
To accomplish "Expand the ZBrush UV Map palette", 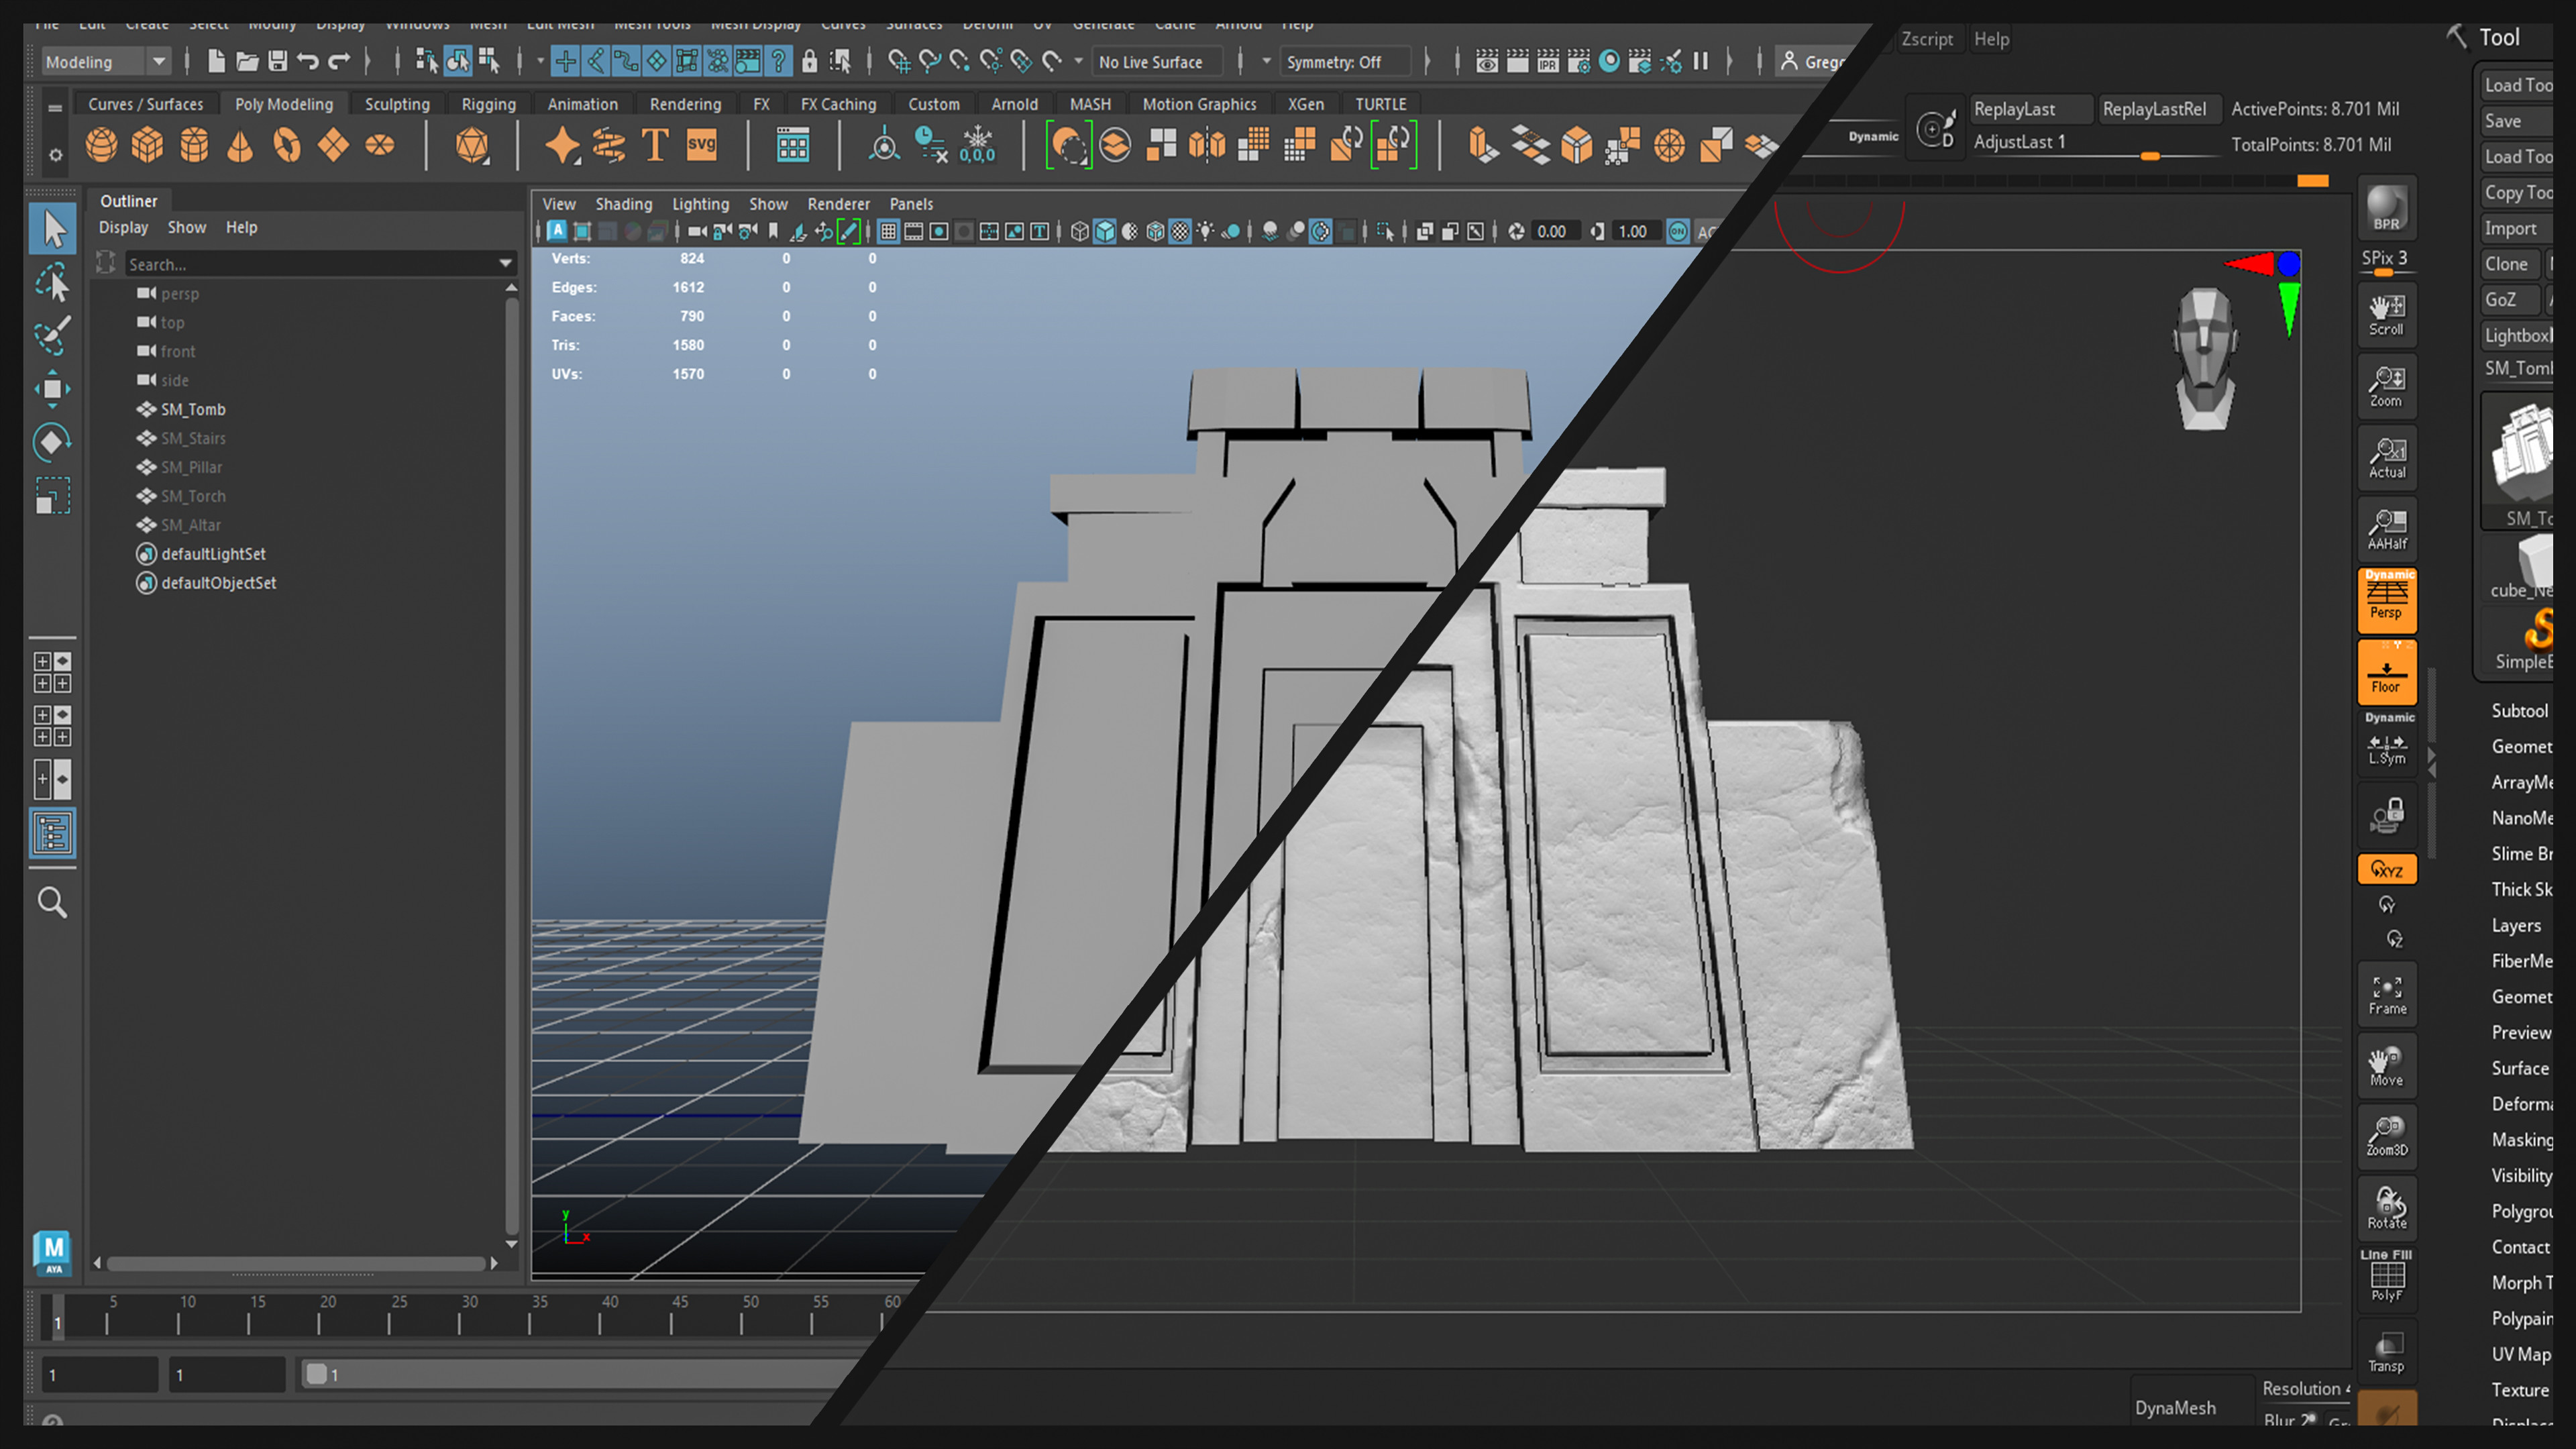I will coord(2521,1354).
